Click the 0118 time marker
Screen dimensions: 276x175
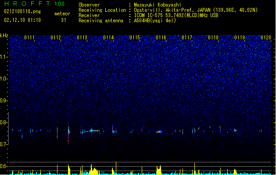213,38
